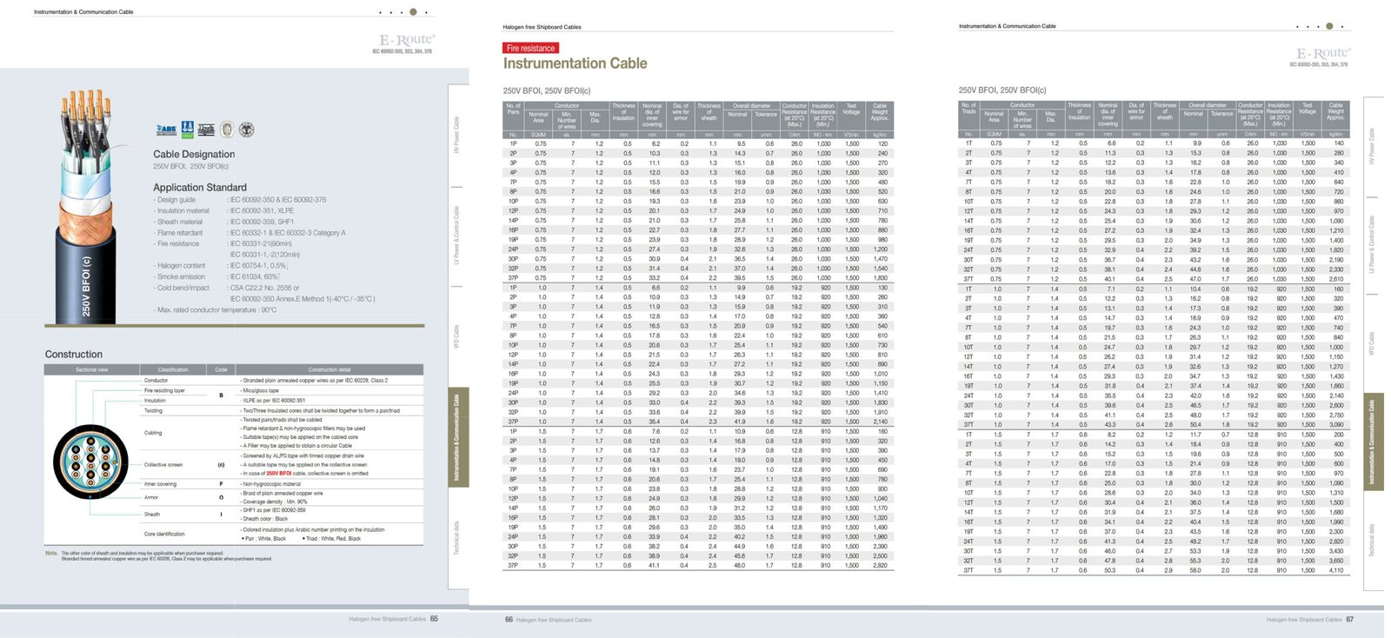The height and width of the screenshot is (638, 1391).
Task: Click the large dot in right page header
Action: pyautogui.click(x=1329, y=26)
